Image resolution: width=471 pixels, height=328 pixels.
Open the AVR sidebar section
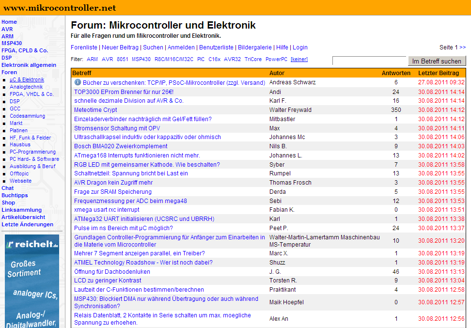(7, 29)
